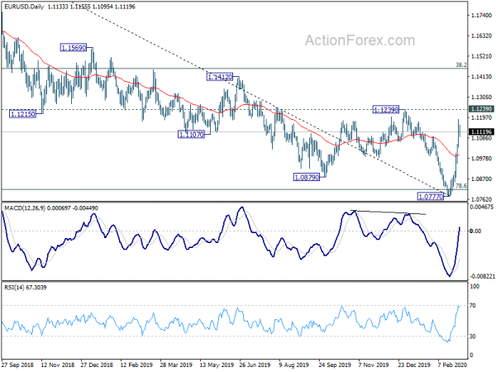Select the RSI 30 oversold level

pyautogui.click(x=473, y=336)
